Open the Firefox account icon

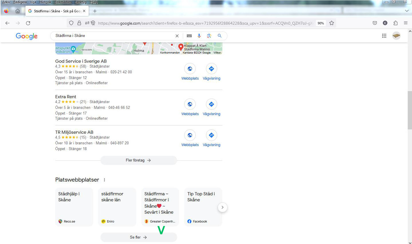pos(385,23)
